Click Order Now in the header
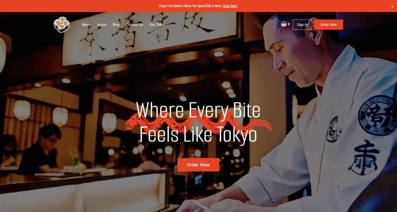 point(328,25)
